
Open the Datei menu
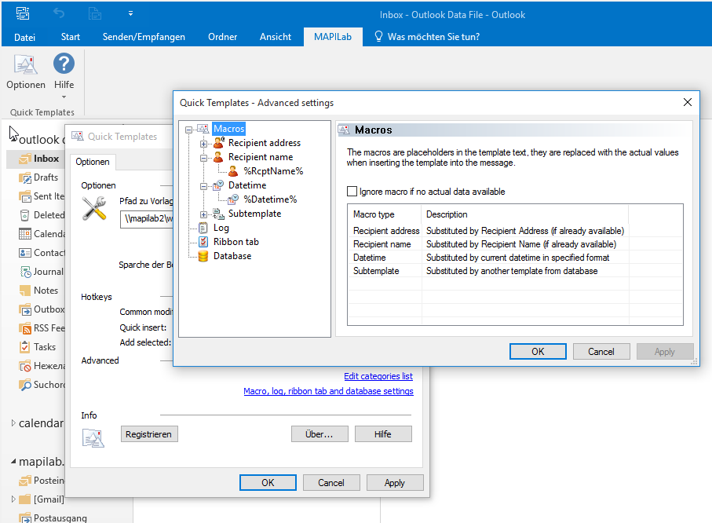(x=24, y=37)
